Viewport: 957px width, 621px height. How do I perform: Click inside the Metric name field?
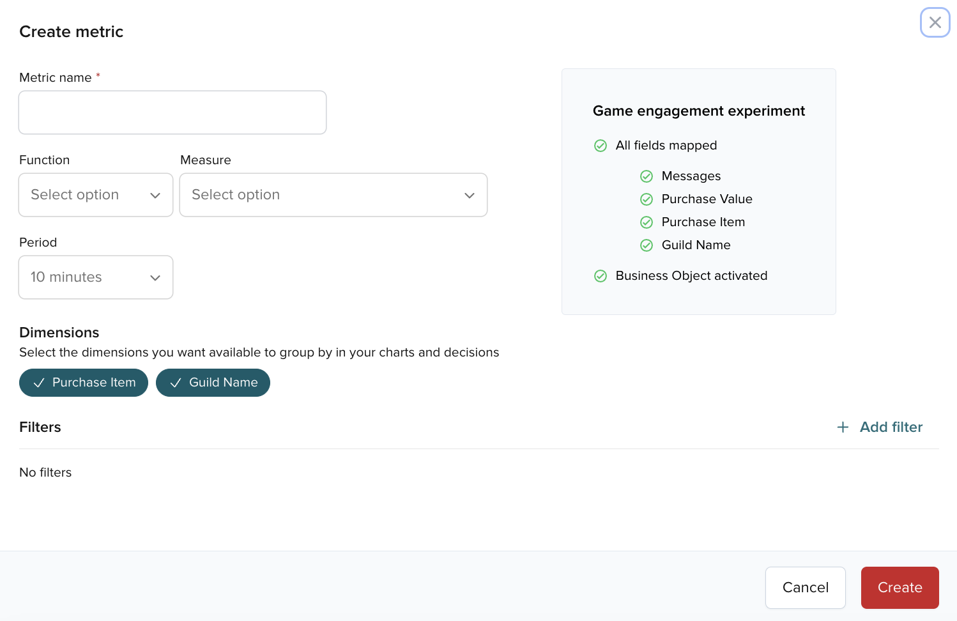[172, 112]
